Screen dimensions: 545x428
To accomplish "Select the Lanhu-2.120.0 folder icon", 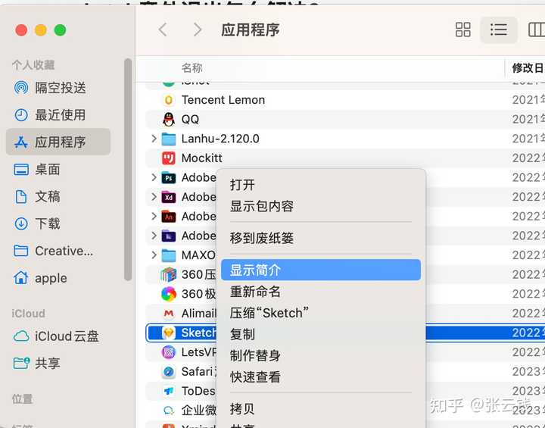I will click(169, 139).
